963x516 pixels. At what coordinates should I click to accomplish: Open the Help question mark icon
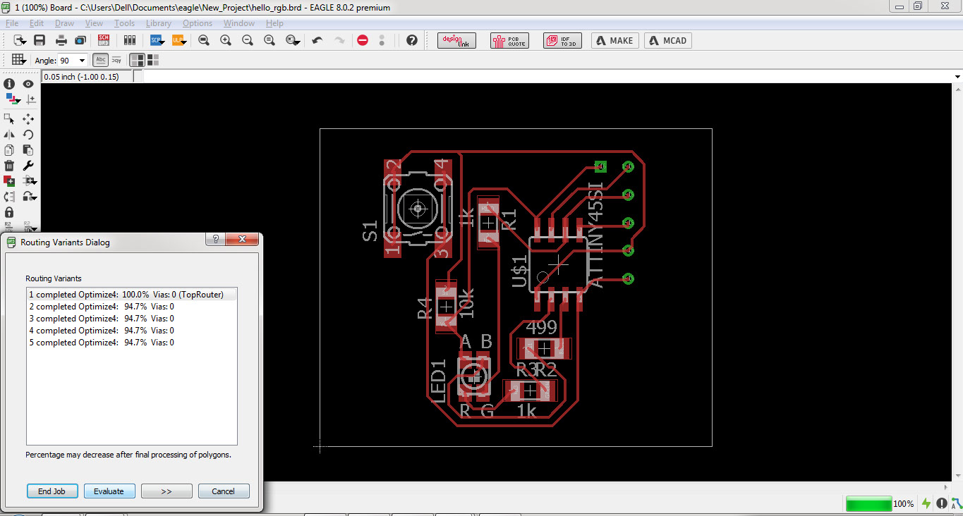412,40
